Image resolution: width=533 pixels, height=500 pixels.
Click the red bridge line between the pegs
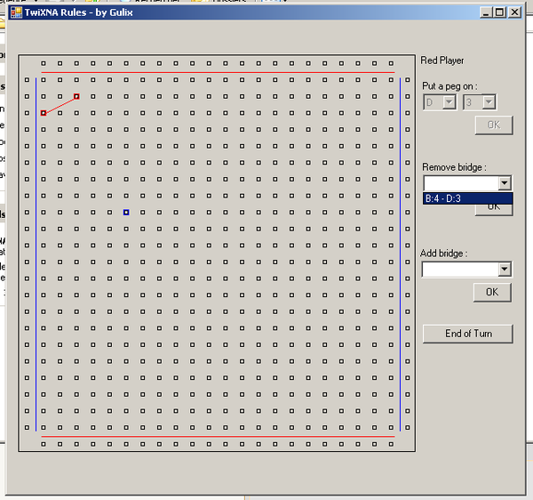click(60, 105)
